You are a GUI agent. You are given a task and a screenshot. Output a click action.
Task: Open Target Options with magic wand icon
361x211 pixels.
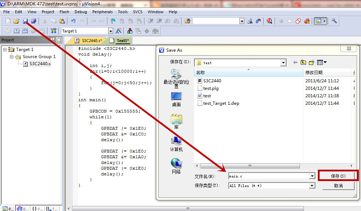coord(118,31)
